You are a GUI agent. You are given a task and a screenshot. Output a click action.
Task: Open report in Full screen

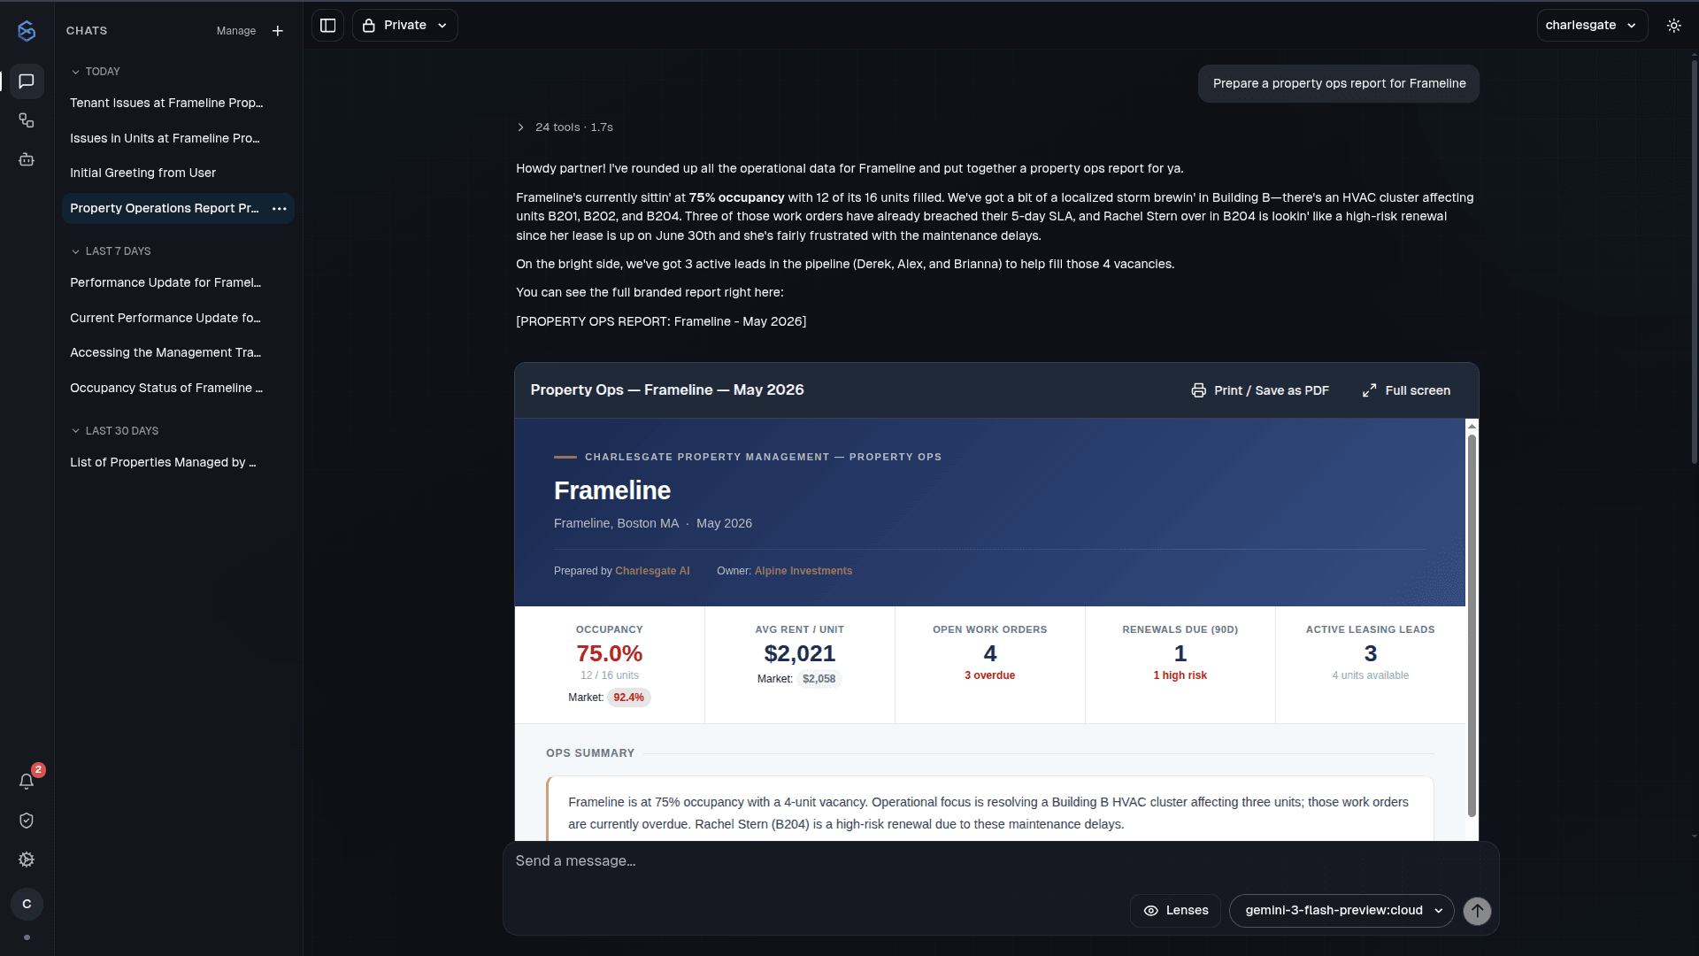pyautogui.click(x=1406, y=390)
